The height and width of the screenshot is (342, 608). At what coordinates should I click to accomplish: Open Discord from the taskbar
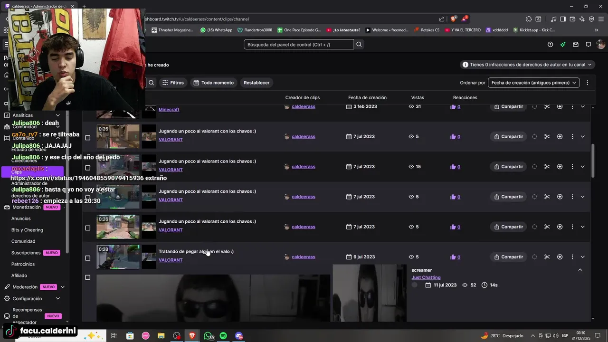click(239, 336)
